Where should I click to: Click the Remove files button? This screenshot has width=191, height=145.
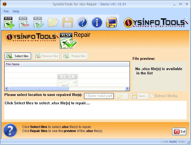(x=46, y=56)
